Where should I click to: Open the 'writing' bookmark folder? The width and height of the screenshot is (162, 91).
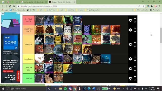pyautogui.click(x=69, y=10)
